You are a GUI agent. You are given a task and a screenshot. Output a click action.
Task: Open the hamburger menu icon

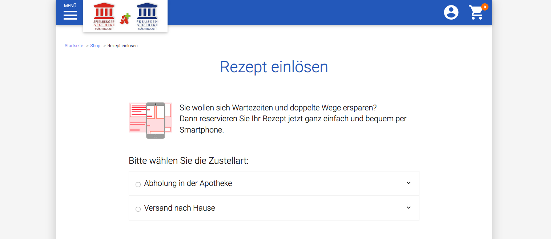tap(70, 15)
